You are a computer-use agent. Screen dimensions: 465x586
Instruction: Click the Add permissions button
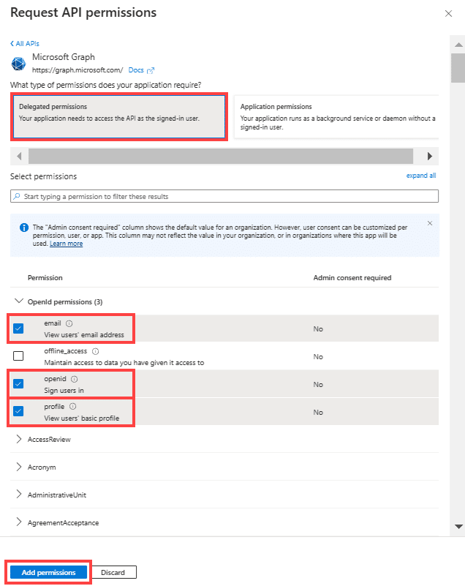pos(49,572)
